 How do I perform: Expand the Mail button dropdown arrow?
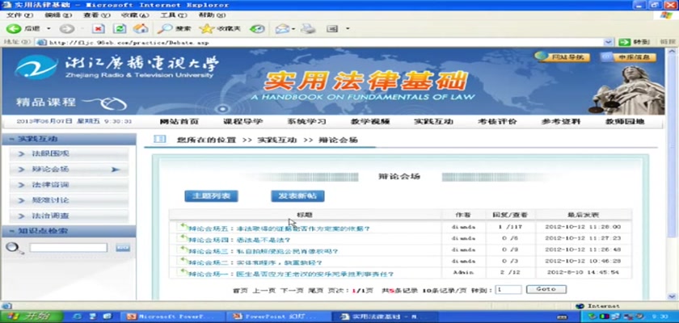[x=293, y=28]
